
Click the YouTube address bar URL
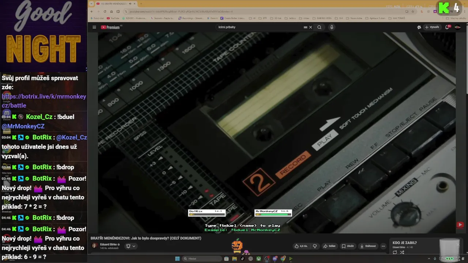pos(181,12)
